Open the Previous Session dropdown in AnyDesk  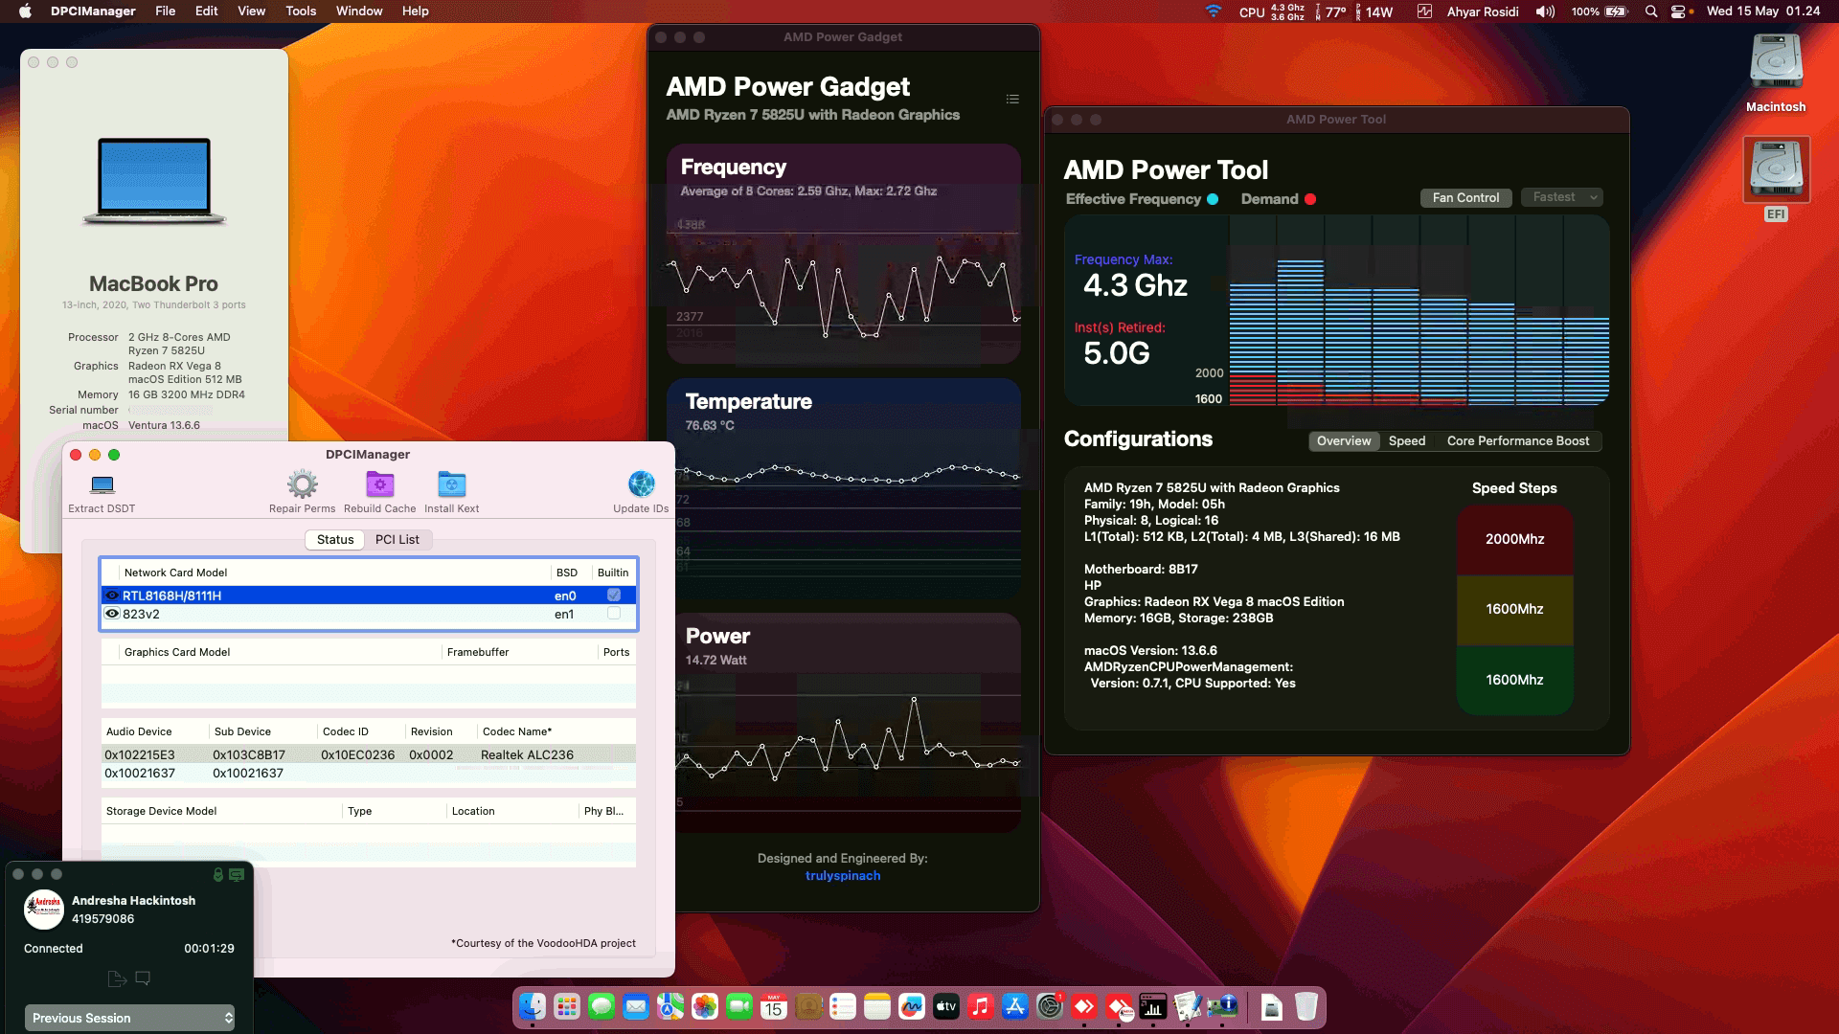[129, 1018]
